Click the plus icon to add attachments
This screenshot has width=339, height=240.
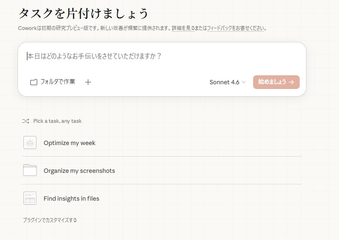[x=88, y=82]
